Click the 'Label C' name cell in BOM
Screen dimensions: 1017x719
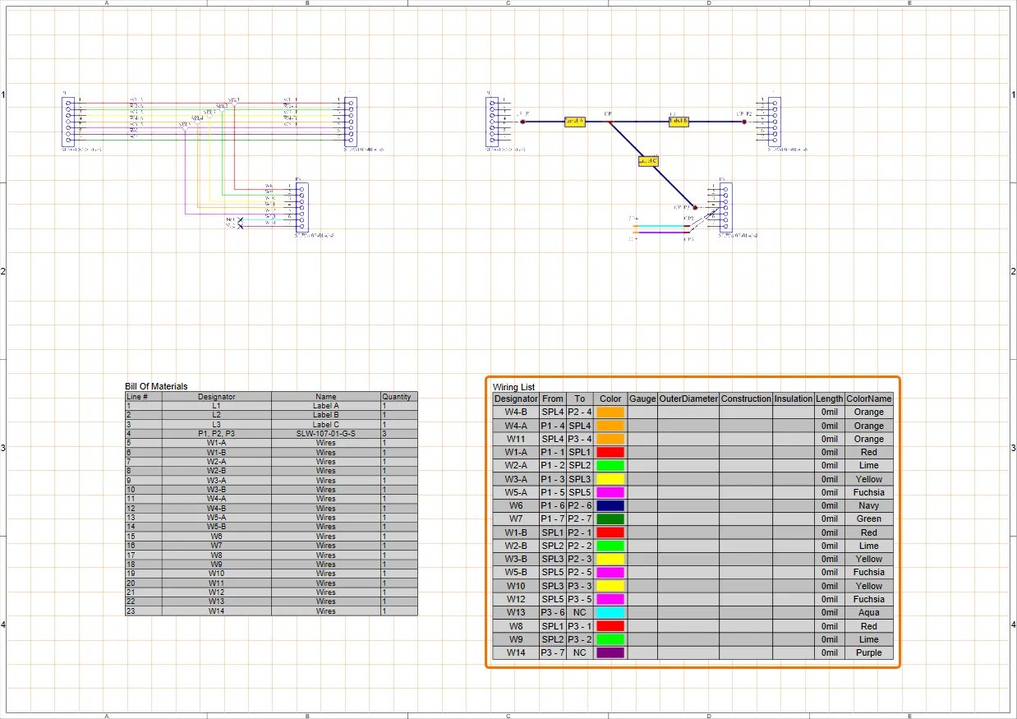click(x=326, y=424)
